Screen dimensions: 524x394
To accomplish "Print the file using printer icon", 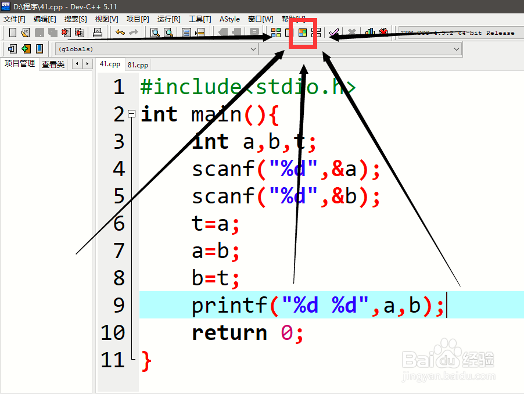I will click(x=97, y=33).
